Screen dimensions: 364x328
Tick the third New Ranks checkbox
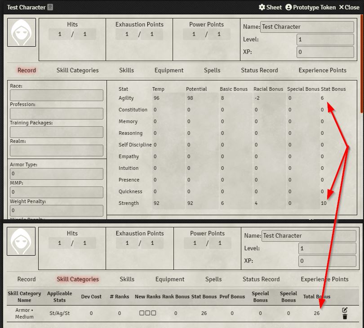coord(154,313)
